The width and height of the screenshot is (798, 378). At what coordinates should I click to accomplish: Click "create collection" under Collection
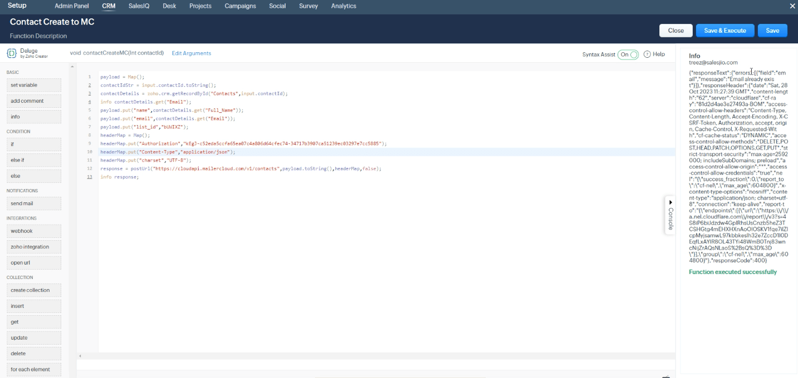(x=33, y=290)
